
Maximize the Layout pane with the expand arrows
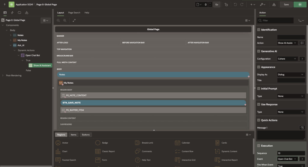pos(74,20)
